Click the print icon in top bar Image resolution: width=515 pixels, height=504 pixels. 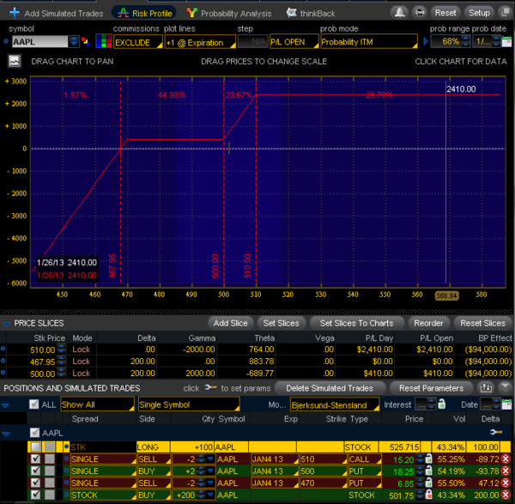pyautogui.click(x=420, y=13)
